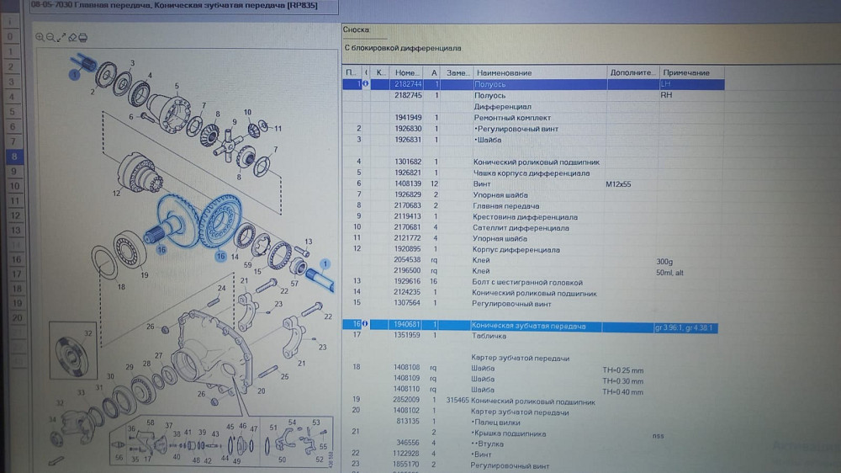Screen dimensions: 841x473
Task: Select the Полуось RH row 2182745
Action: click(505, 96)
